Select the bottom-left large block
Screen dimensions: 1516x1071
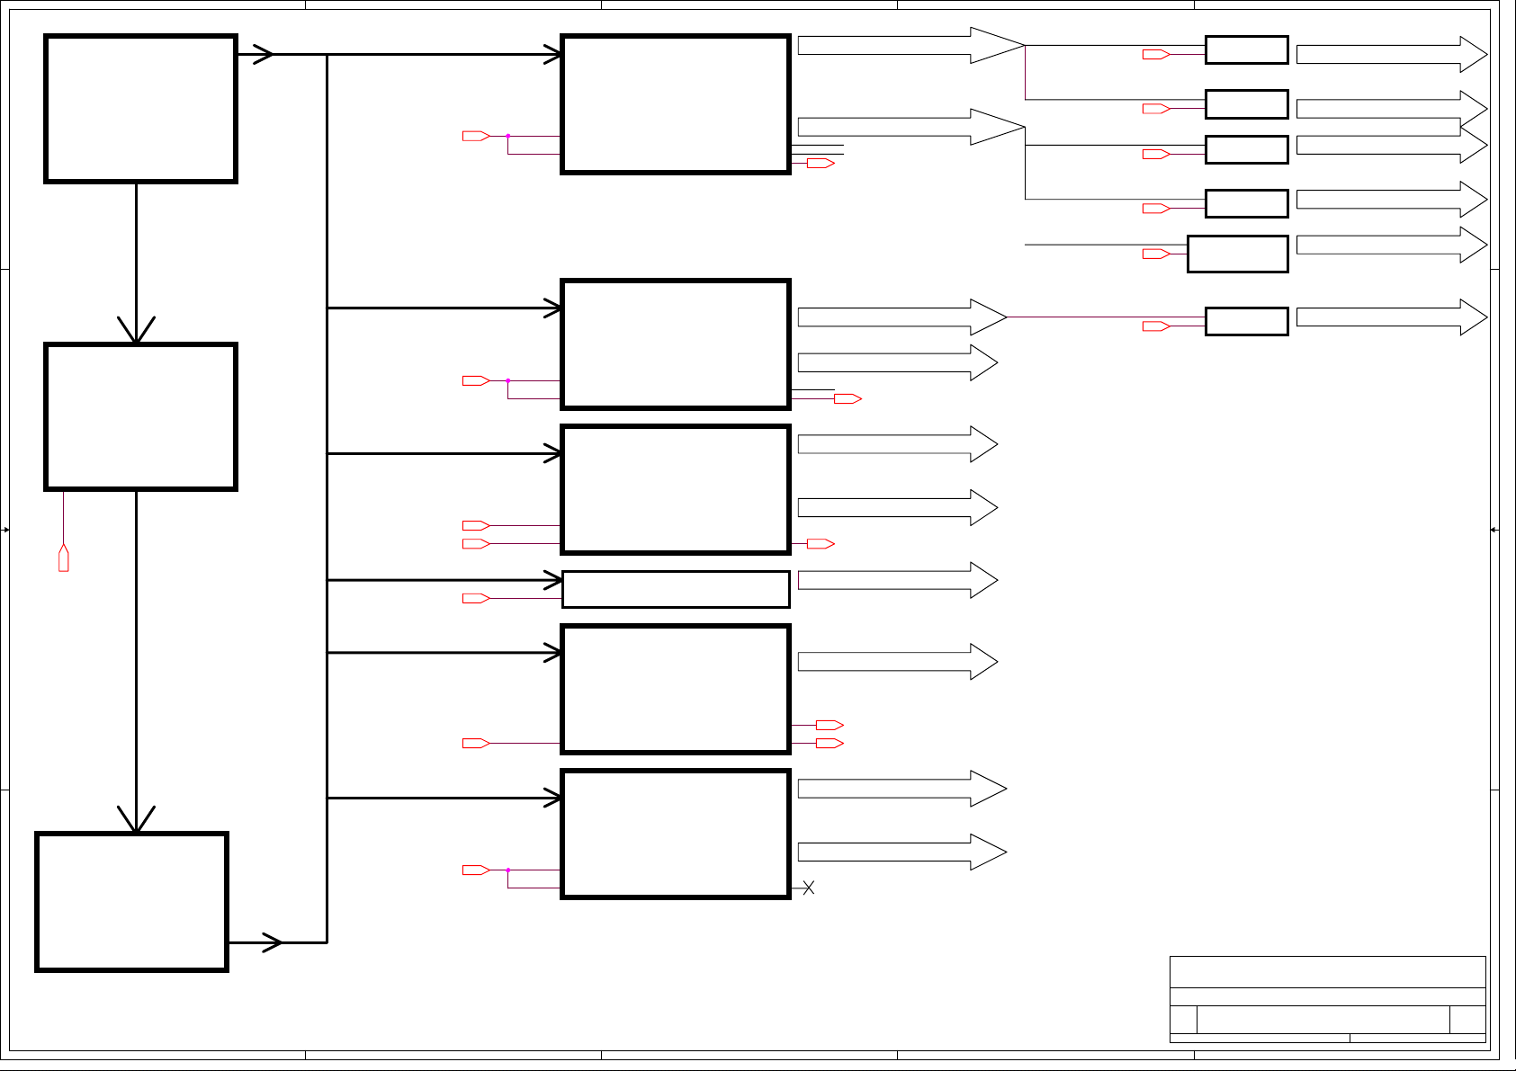[x=131, y=902]
